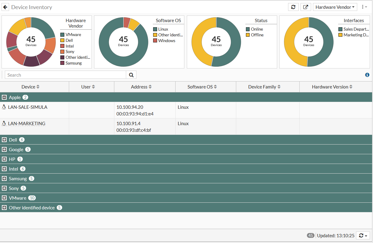Image resolution: width=373 pixels, height=243 pixels.
Task: Toggle the VMware legend entry in Hardware Vendor
Action: 73,35
